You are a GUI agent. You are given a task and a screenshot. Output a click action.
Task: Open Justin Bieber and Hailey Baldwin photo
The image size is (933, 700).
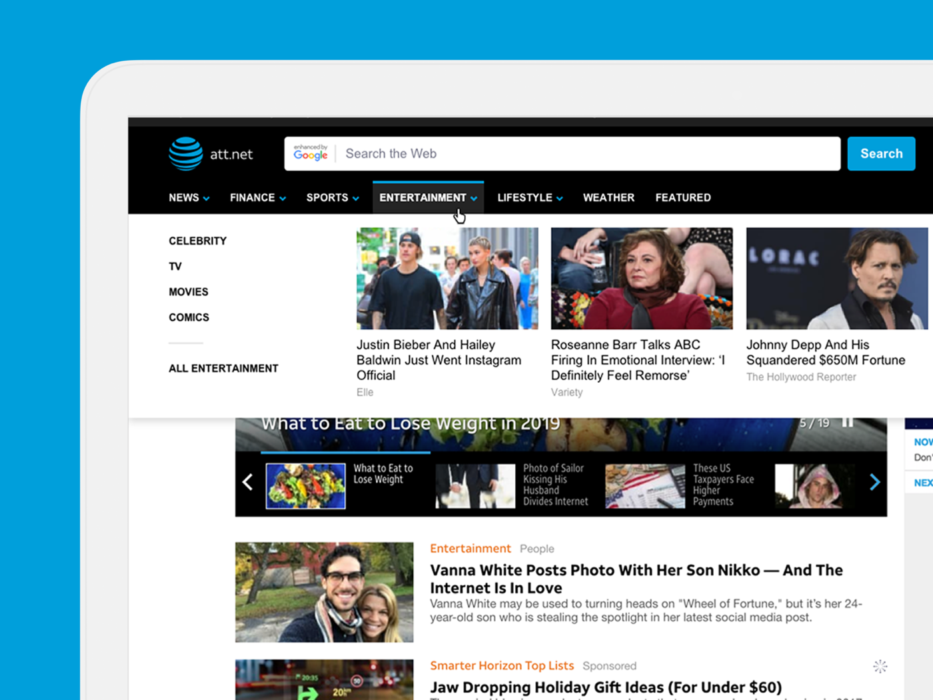click(447, 278)
